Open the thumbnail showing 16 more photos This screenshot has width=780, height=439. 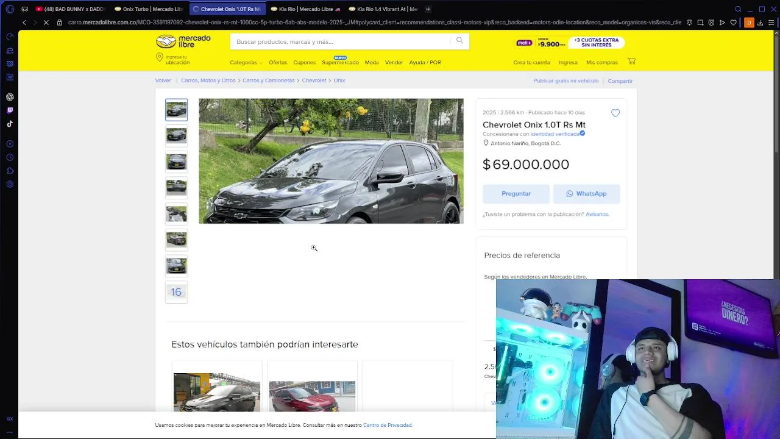[x=176, y=292]
